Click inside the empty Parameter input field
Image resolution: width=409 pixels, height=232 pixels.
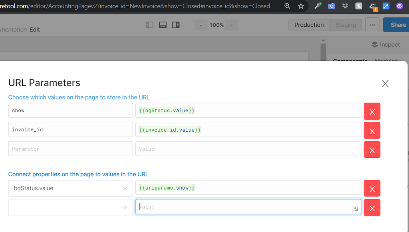(70, 149)
